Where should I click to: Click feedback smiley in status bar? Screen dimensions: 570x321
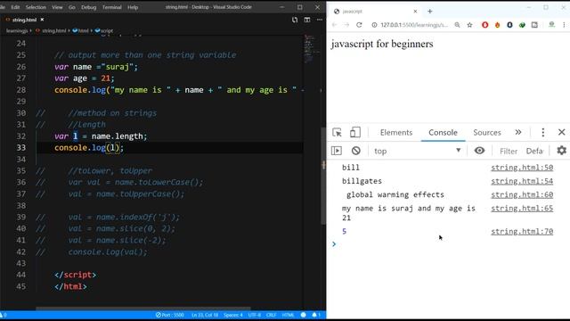303,315
